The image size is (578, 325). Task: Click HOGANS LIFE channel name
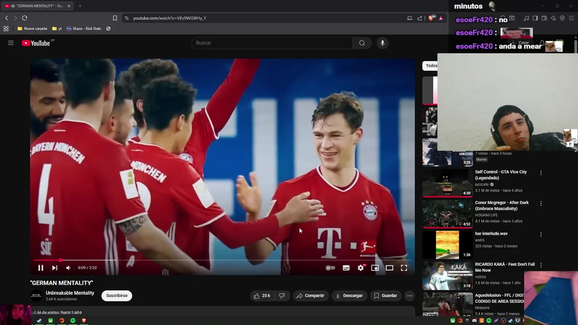click(486, 215)
